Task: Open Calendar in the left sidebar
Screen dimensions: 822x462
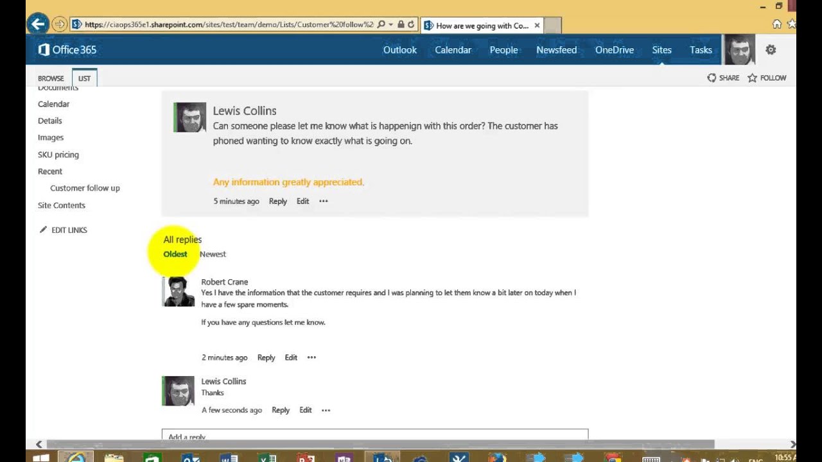Action: [x=53, y=104]
